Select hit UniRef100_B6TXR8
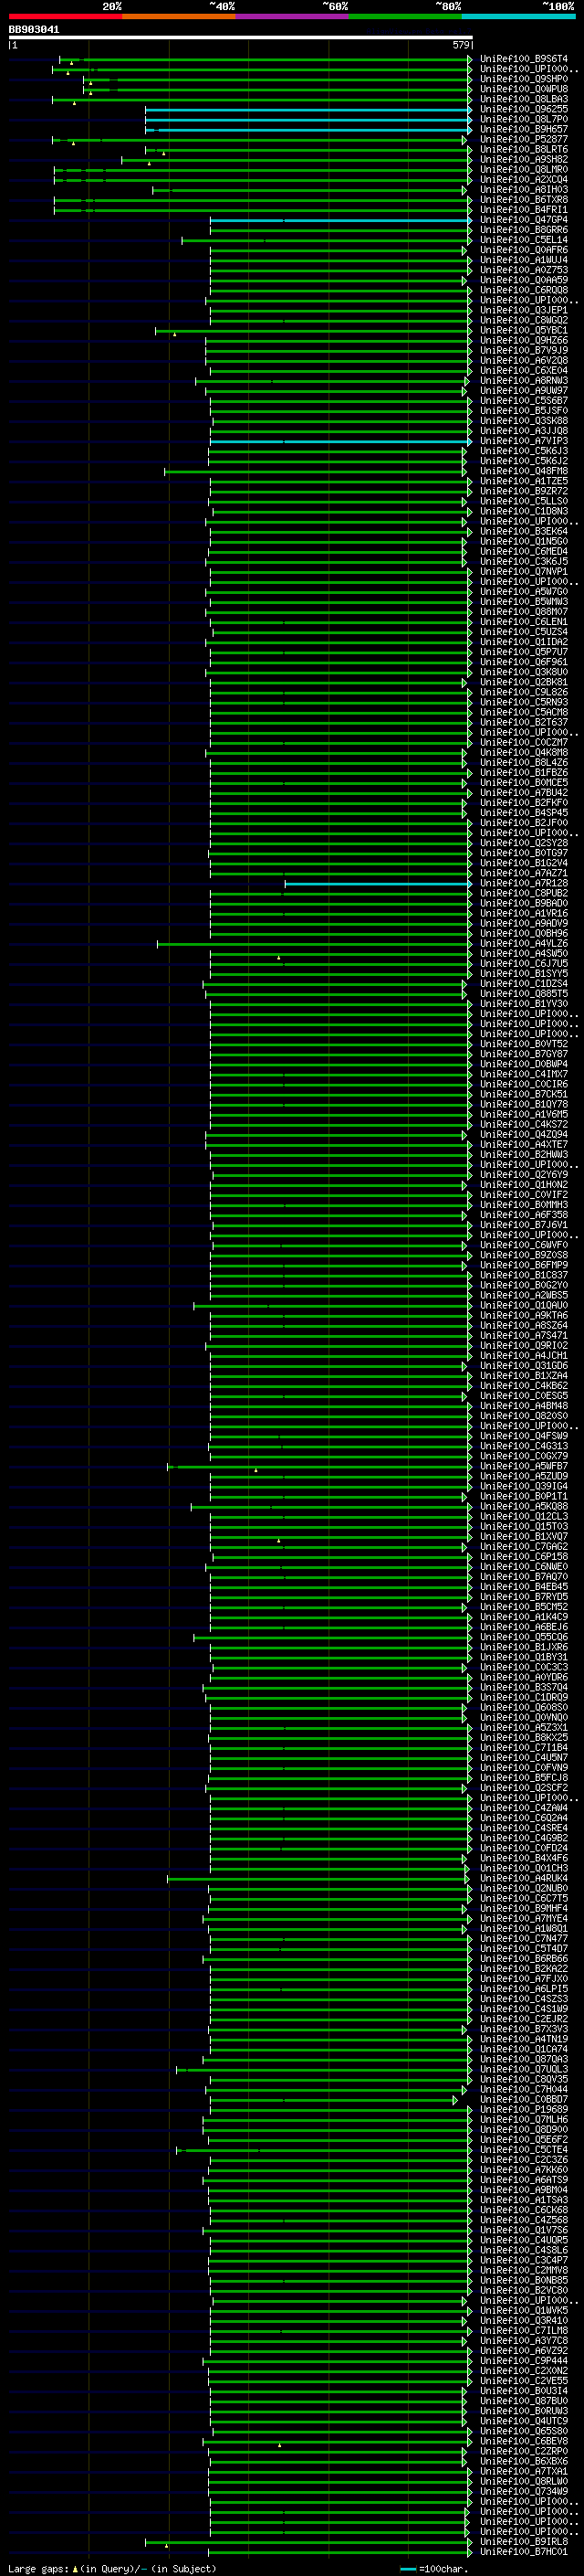The image size is (584, 2576). coord(523,199)
